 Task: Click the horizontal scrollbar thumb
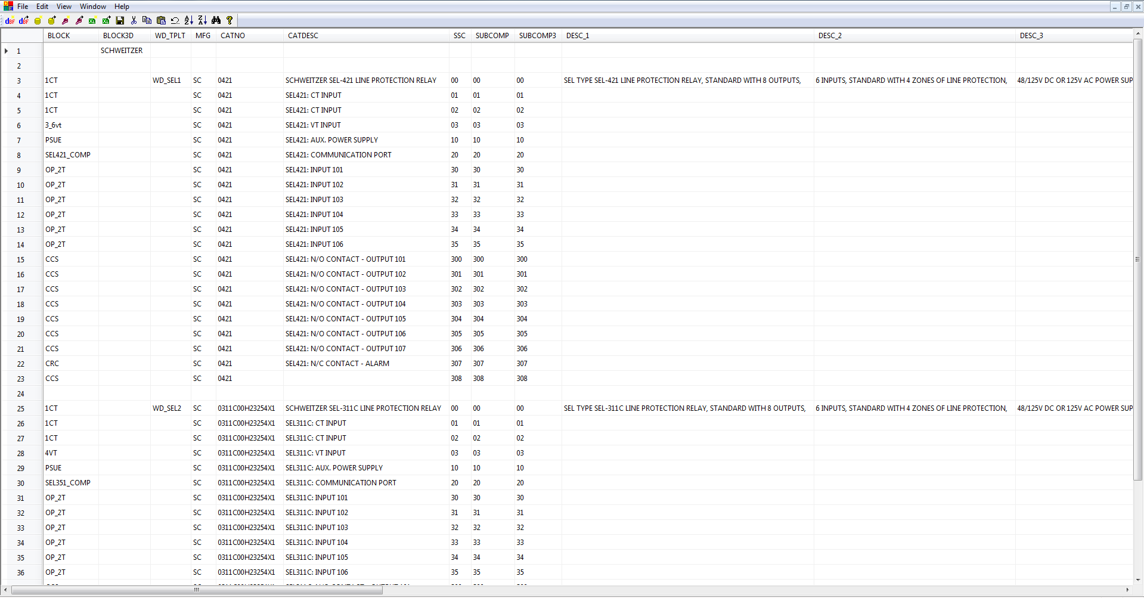(197, 590)
